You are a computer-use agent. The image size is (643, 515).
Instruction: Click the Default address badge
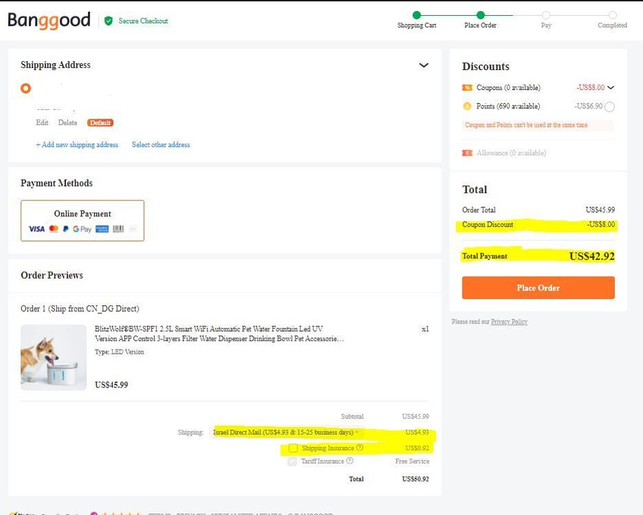(x=100, y=123)
